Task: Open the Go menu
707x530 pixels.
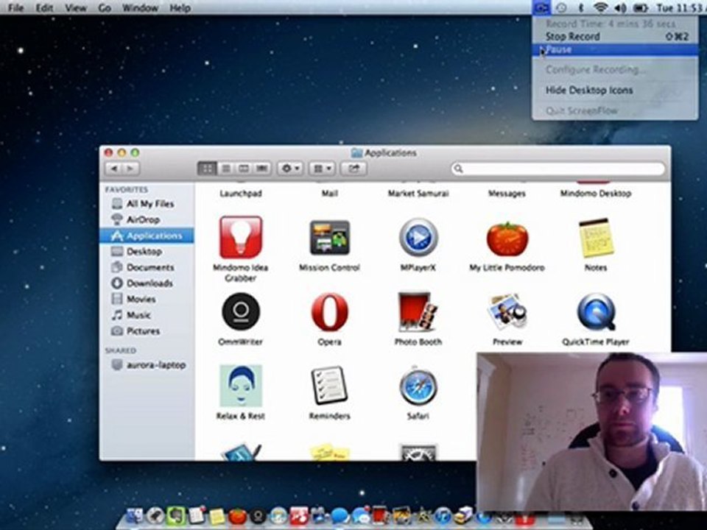Action: click(x=105, y=7)
